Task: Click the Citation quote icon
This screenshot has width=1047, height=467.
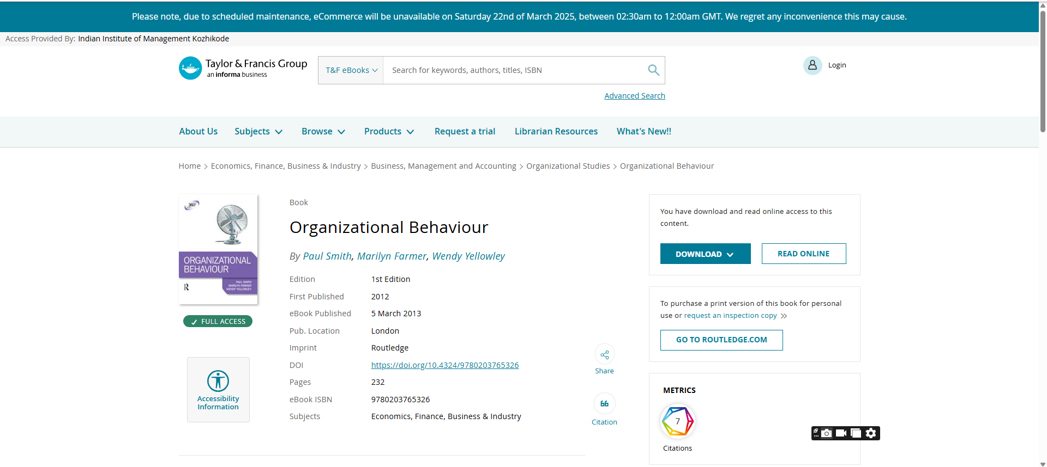Action: tap(604, 404)
